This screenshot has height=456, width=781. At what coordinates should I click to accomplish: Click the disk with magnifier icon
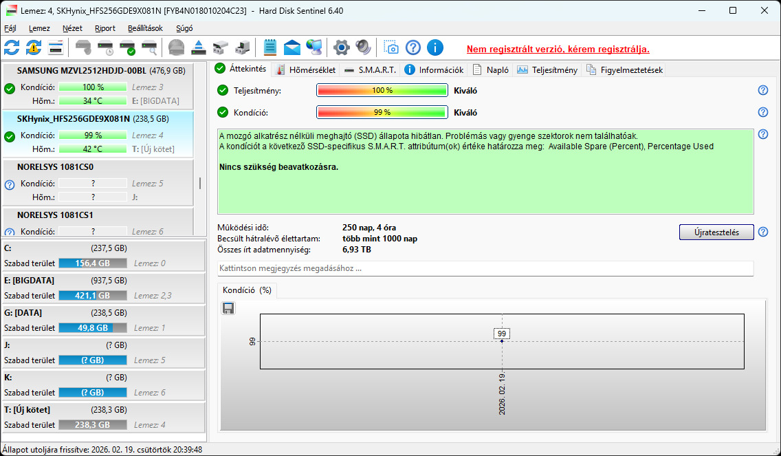[149, 48]
